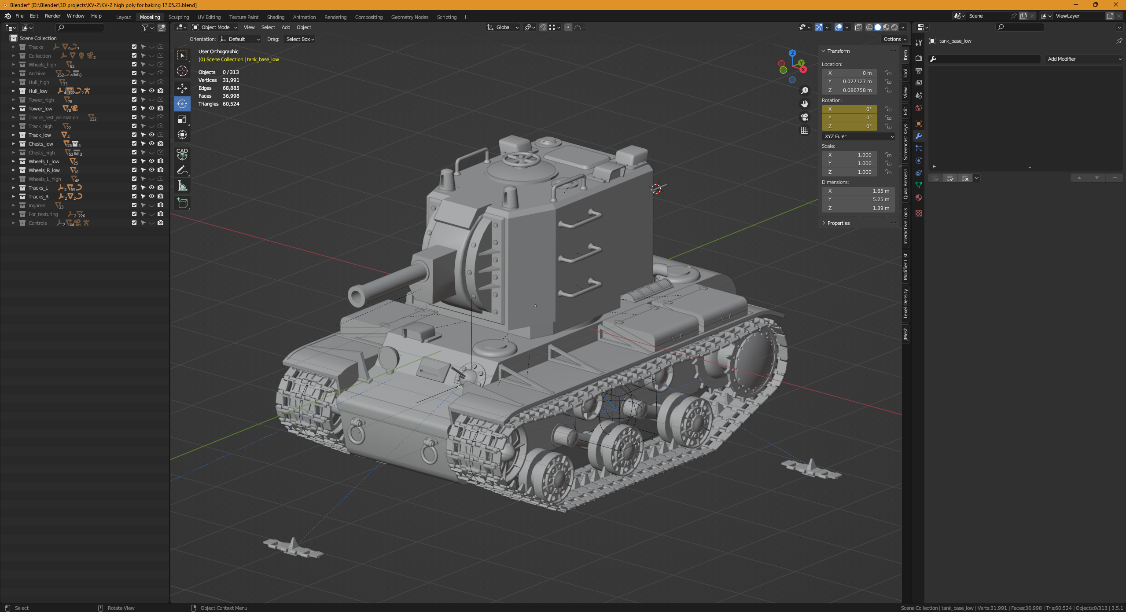Image resolution: width=1126 pixels, height=612 pixels.
Task: Switch to orthographic grid view button
Action: click(x=804, y=130)
